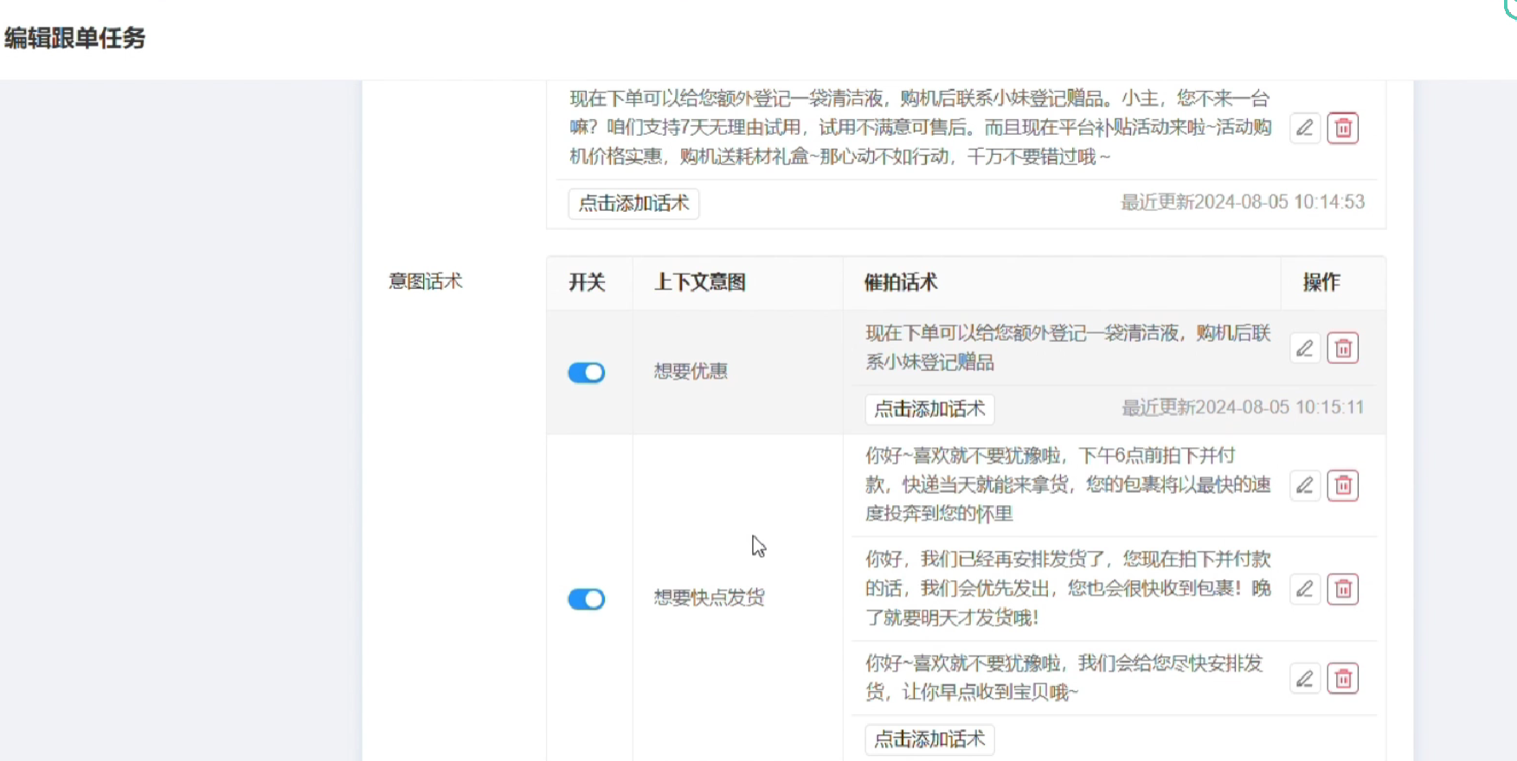
Task: Edit the long 小主 promotion script at top
Action: tap(1305, 128)
